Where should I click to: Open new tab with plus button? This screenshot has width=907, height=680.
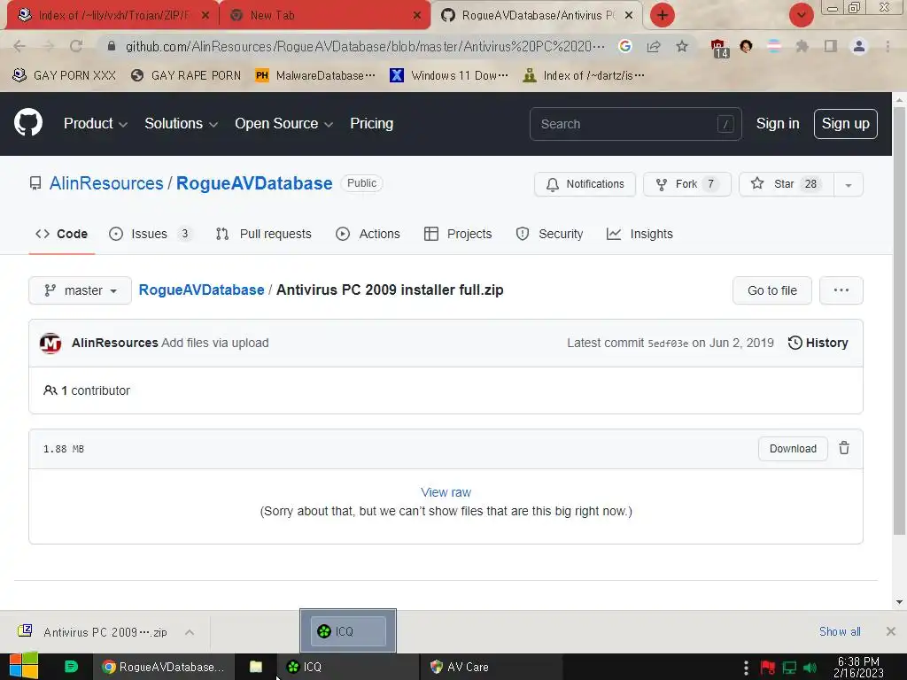tap(663, 15)
